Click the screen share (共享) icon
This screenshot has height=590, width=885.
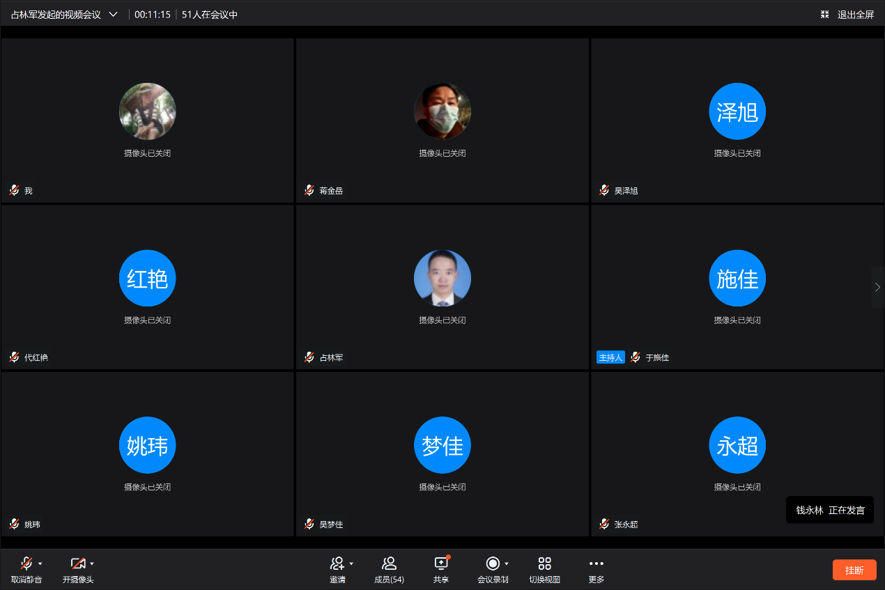(x=440, y=564)
